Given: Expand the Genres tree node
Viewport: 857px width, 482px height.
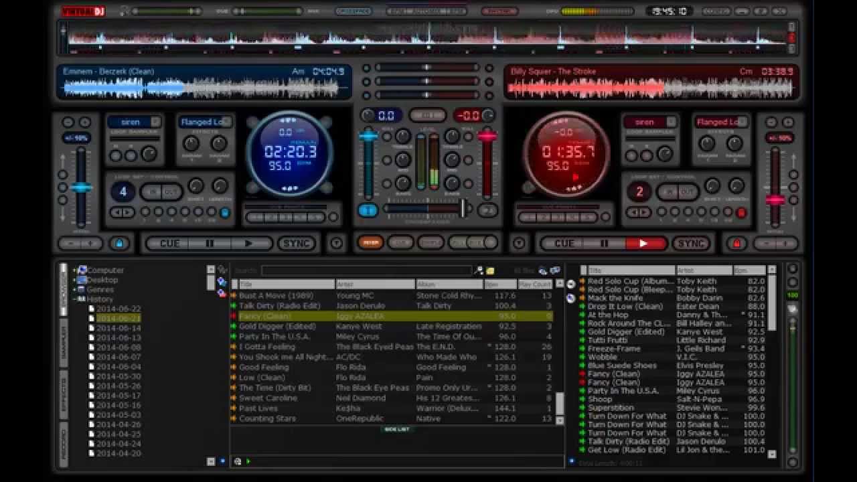Looking at the screenshot, I should (x=75, y=290).
